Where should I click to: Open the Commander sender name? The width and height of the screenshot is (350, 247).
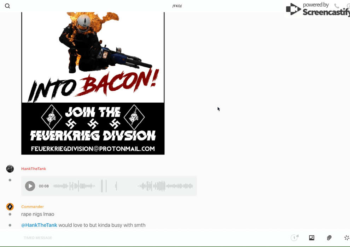[x=33, y=207]
